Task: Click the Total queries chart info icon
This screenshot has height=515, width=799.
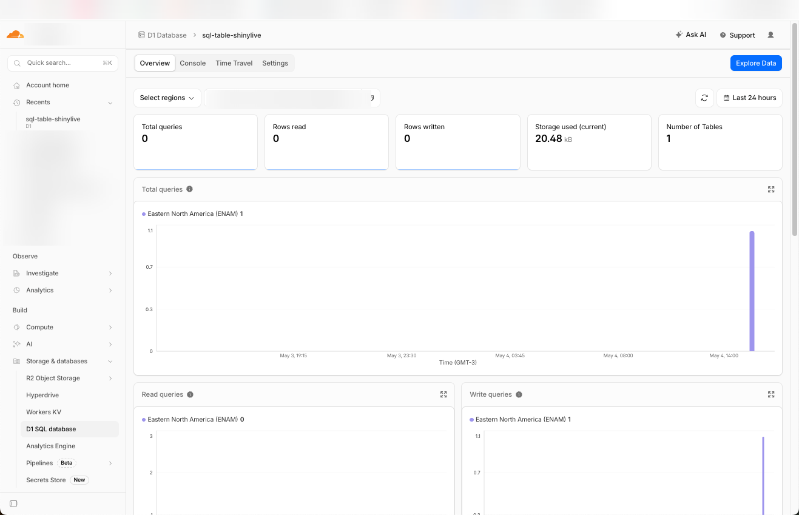Action: pyautogui.click(x=189, y=189)
